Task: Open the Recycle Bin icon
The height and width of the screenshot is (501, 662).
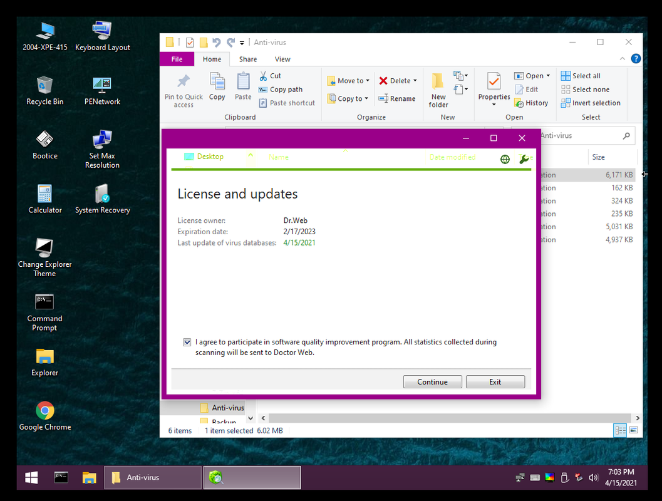Action: pyautogui.click(x=44, y=90)
